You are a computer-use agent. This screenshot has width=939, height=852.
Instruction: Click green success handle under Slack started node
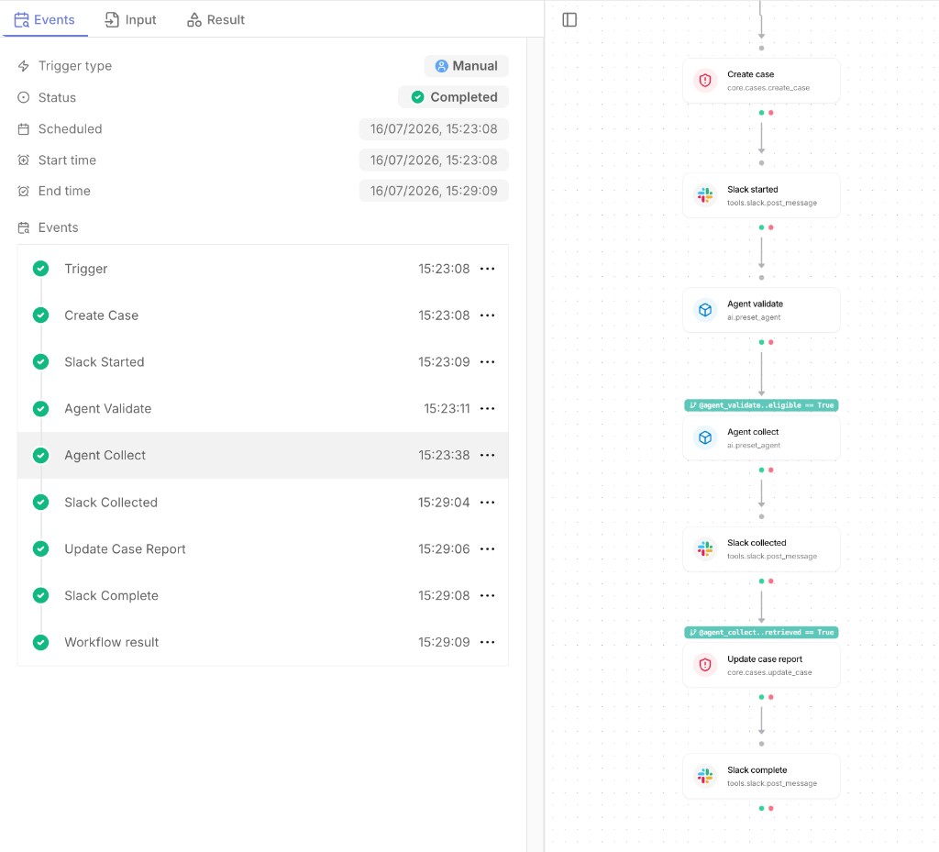coord(762,227)
